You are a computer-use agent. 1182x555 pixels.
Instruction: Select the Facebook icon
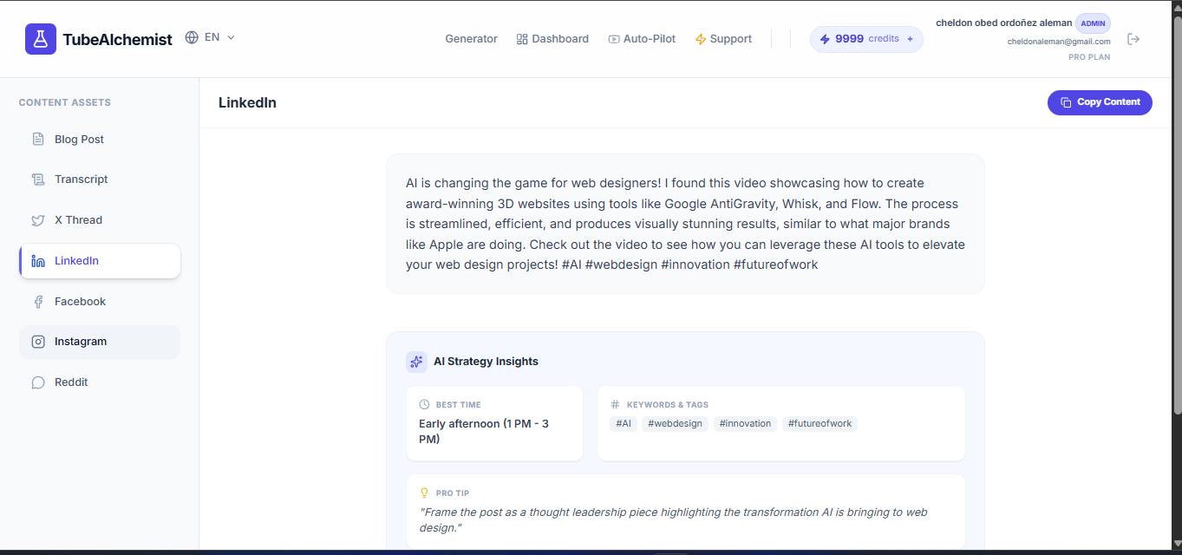click(38, 301)
